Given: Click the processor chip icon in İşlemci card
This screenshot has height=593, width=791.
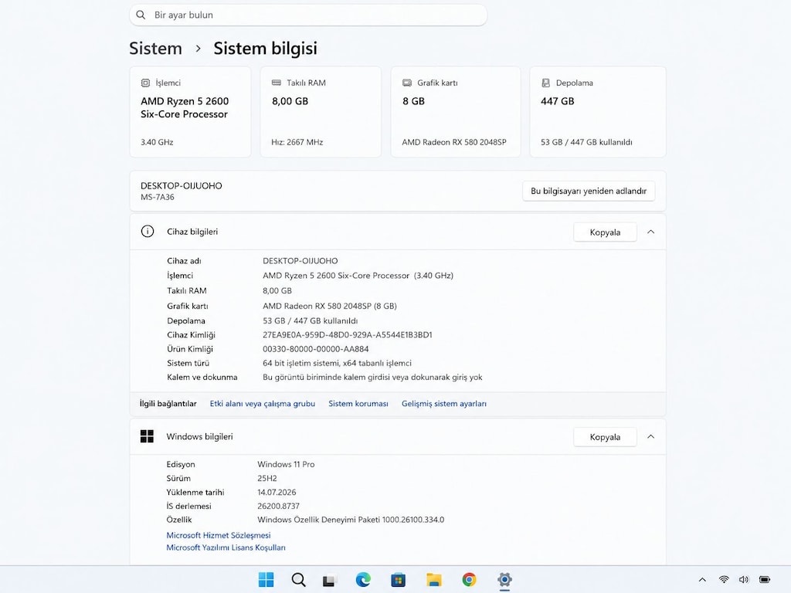Looking at the screenshot, I should pyautogui.click(x=145, y=83).
